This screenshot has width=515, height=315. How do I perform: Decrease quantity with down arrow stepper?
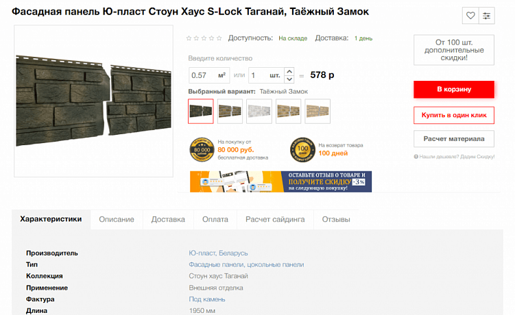tap(289, 79)
